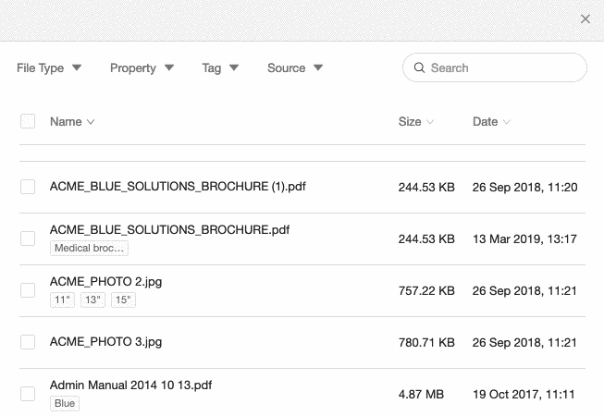The width and height of the screenshot is (604, 416).
Task: Check the ACME_PHOTO 3.jpg checkbox
Action: pyautogui.click(x=28, y=342)
